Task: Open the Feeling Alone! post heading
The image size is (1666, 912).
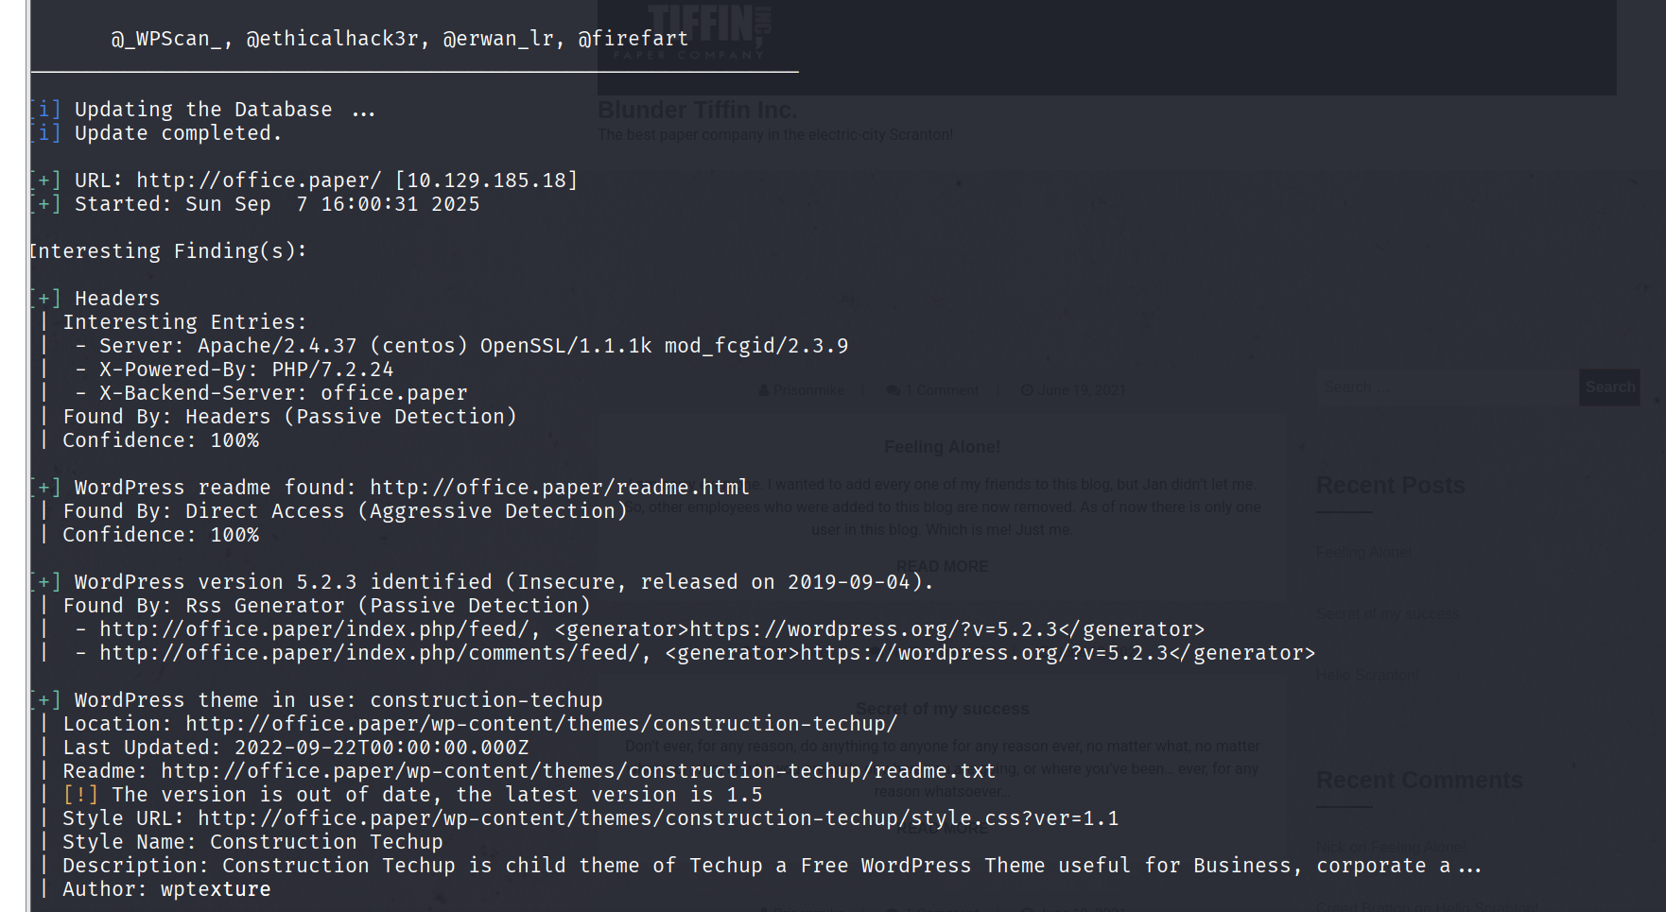Action: click(942, 447)
